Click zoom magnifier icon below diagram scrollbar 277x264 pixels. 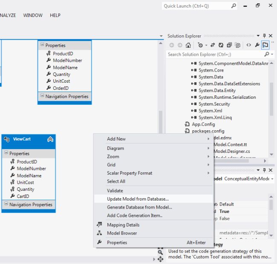point(160,252)
